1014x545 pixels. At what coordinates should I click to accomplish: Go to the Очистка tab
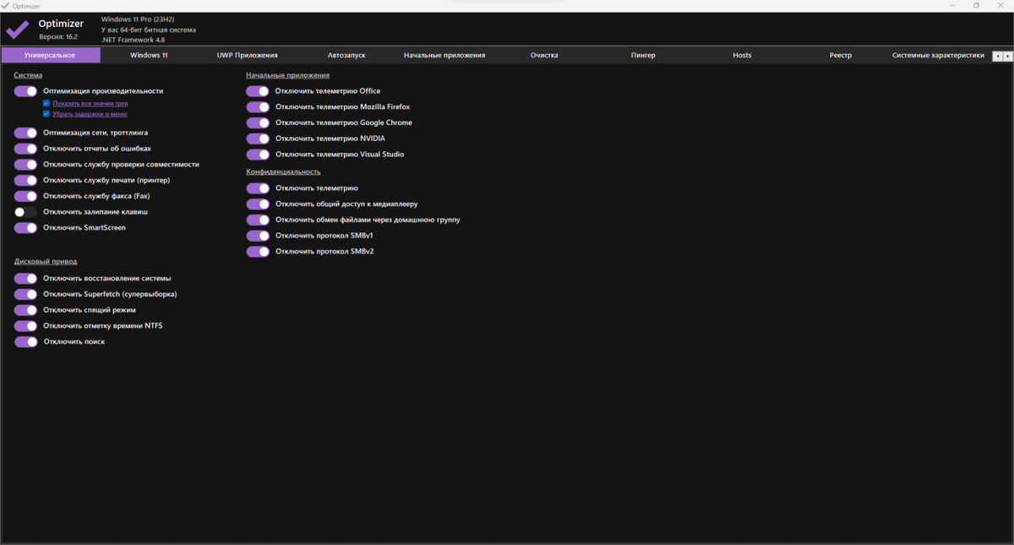544,56
